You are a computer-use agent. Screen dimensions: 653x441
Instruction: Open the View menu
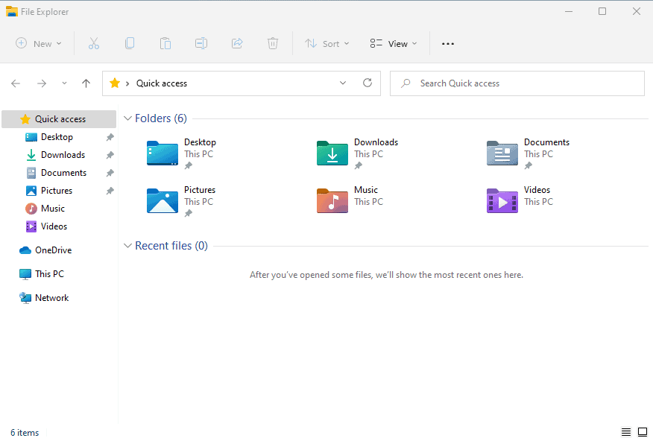tap(393, 43)
